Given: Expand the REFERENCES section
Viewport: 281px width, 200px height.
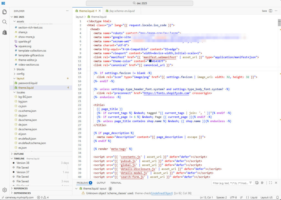Looking at the screenshot, I should click(x=21, y=189).
